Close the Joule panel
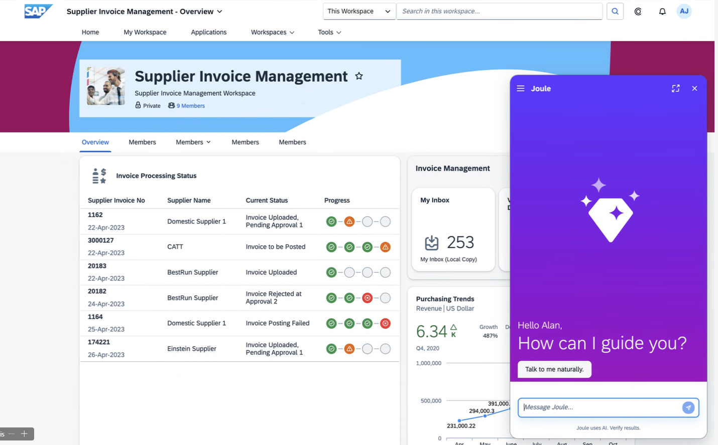718x445 pixels. [x=694, y=88]
